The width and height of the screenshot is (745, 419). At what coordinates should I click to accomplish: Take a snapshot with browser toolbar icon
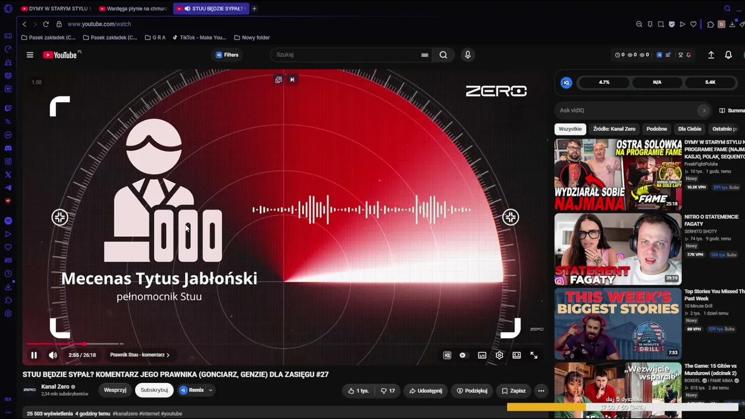coord(661,24)
